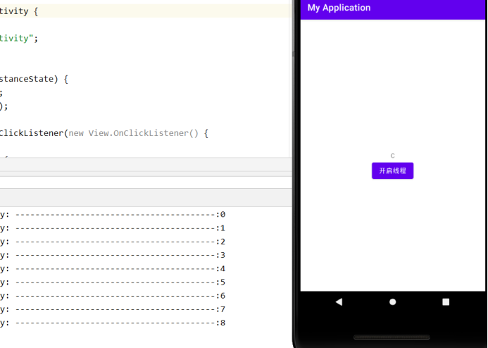Image resolution: width=488 pixels, height=348 pixels.
Task: Click the stanceState) code line
Action: [x=34, y=79]
